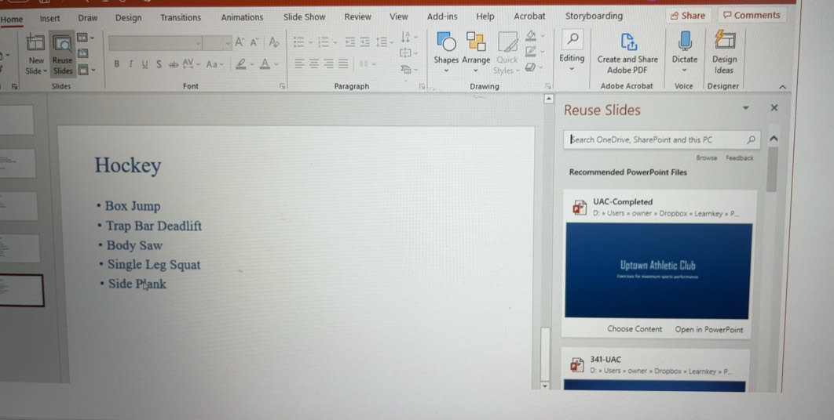This screenshot has height=420, width=834.
Task: Toggle the Reuse Slides pane button
Action: coord(62,55)
